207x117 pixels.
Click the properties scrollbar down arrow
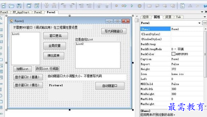tap(205, 106)
